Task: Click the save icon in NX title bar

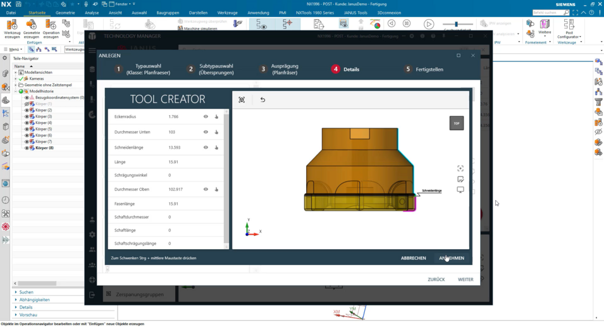Action: click(18, 4)
